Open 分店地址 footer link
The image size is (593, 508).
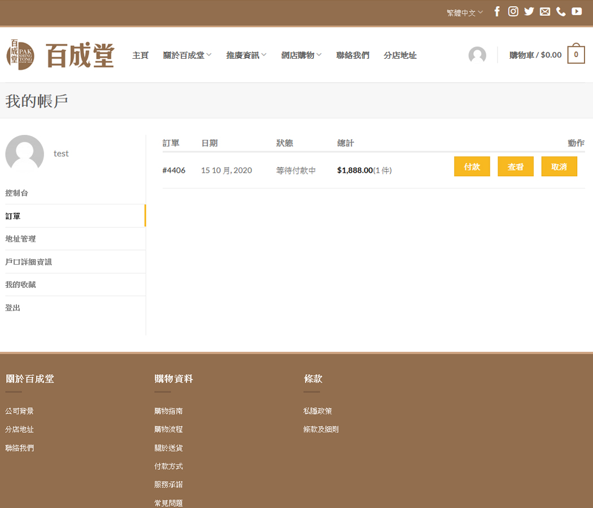tap(20, 430)
